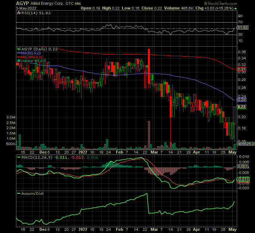Viewport: 255px width, 233px height.
Task: Click the 2022 label on the bottom date axis
Action: [83, 229]
